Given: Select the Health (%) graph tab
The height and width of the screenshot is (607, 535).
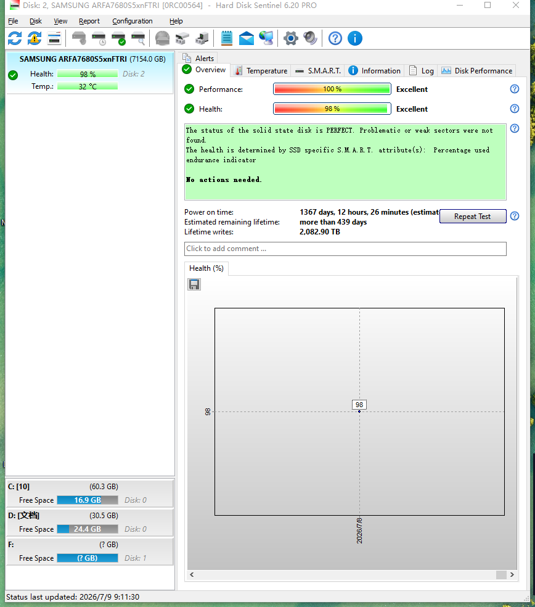Looking at the screenshot, I should (x=206, y=268).
